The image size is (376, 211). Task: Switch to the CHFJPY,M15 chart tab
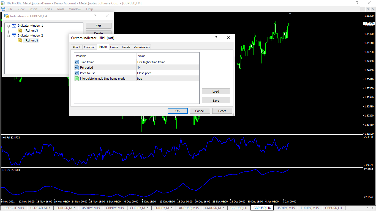pyautogui.click(x=139, y=208)
